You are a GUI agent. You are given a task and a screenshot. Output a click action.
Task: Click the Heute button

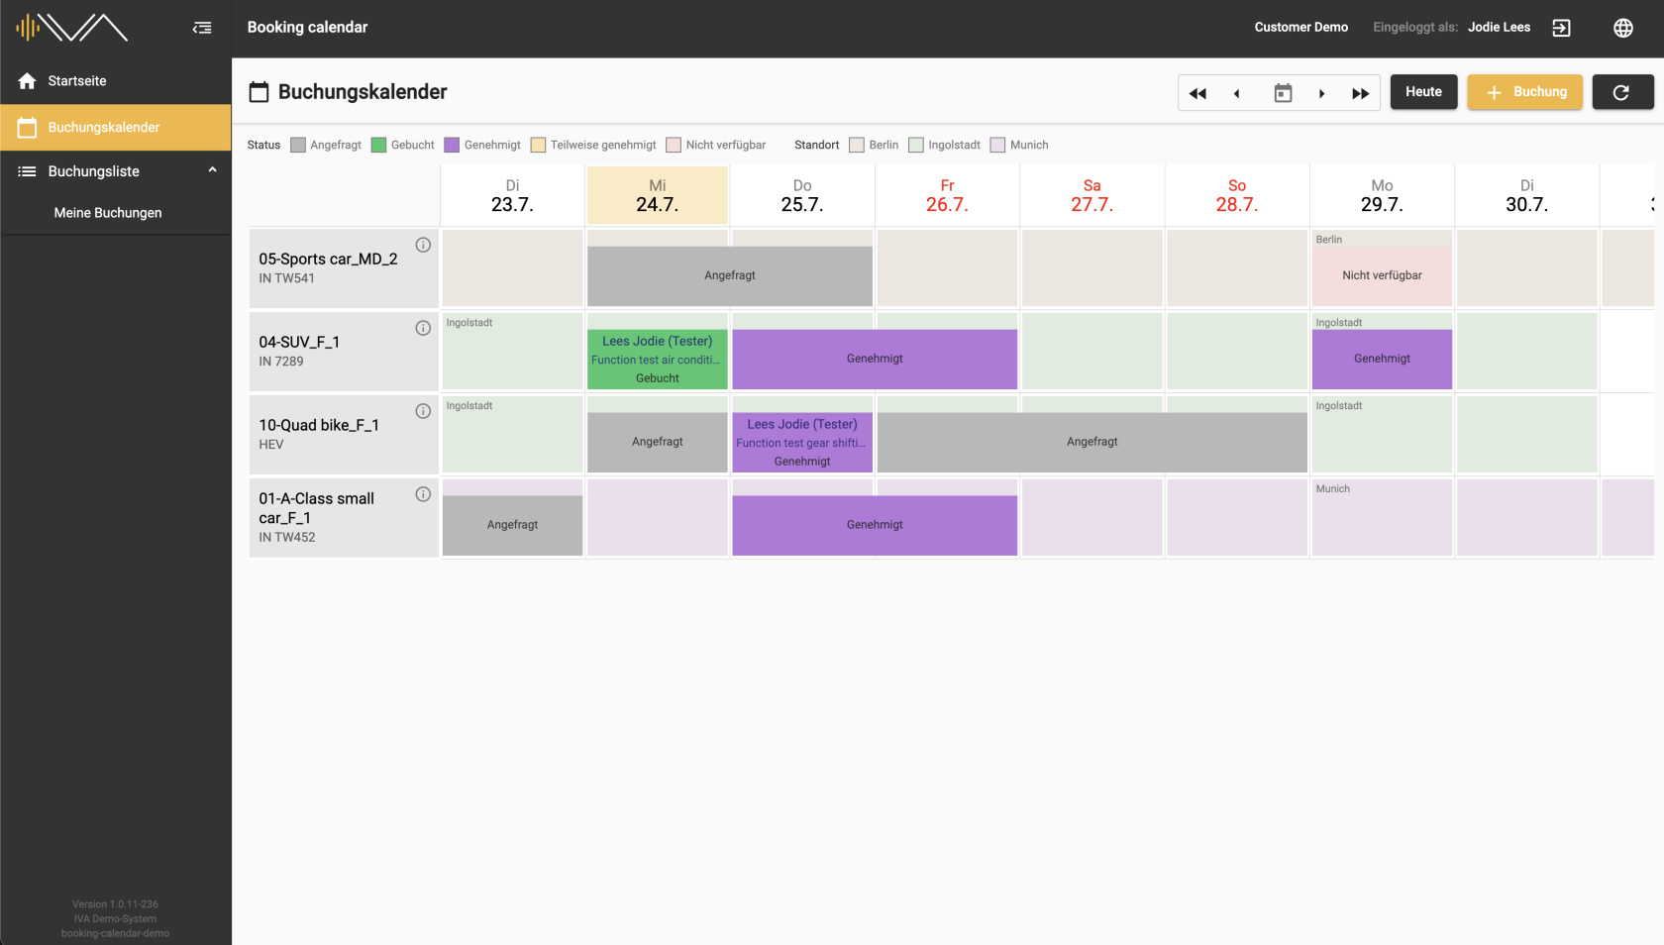[1423, 92]
